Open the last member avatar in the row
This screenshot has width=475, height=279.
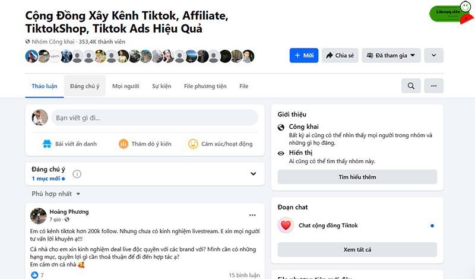coord(248,56)
